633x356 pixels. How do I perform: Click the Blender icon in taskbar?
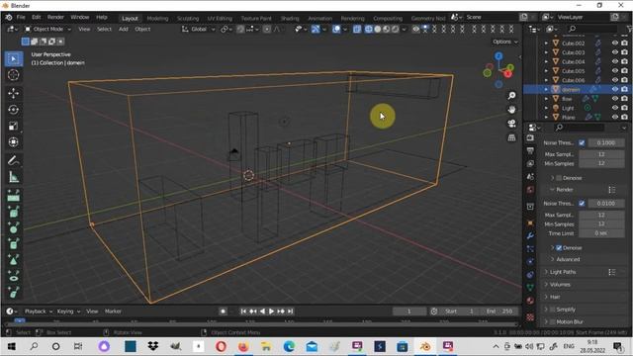click(x=425, y=346)
